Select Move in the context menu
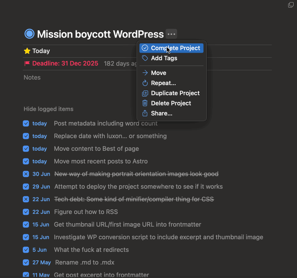297x278 pixels. click(171, 73)
